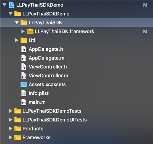Click the LLPayThaiSDKDemoUITests folder icon
The width and height of the screenshot is (153, 144).
[x=18, y=120]
